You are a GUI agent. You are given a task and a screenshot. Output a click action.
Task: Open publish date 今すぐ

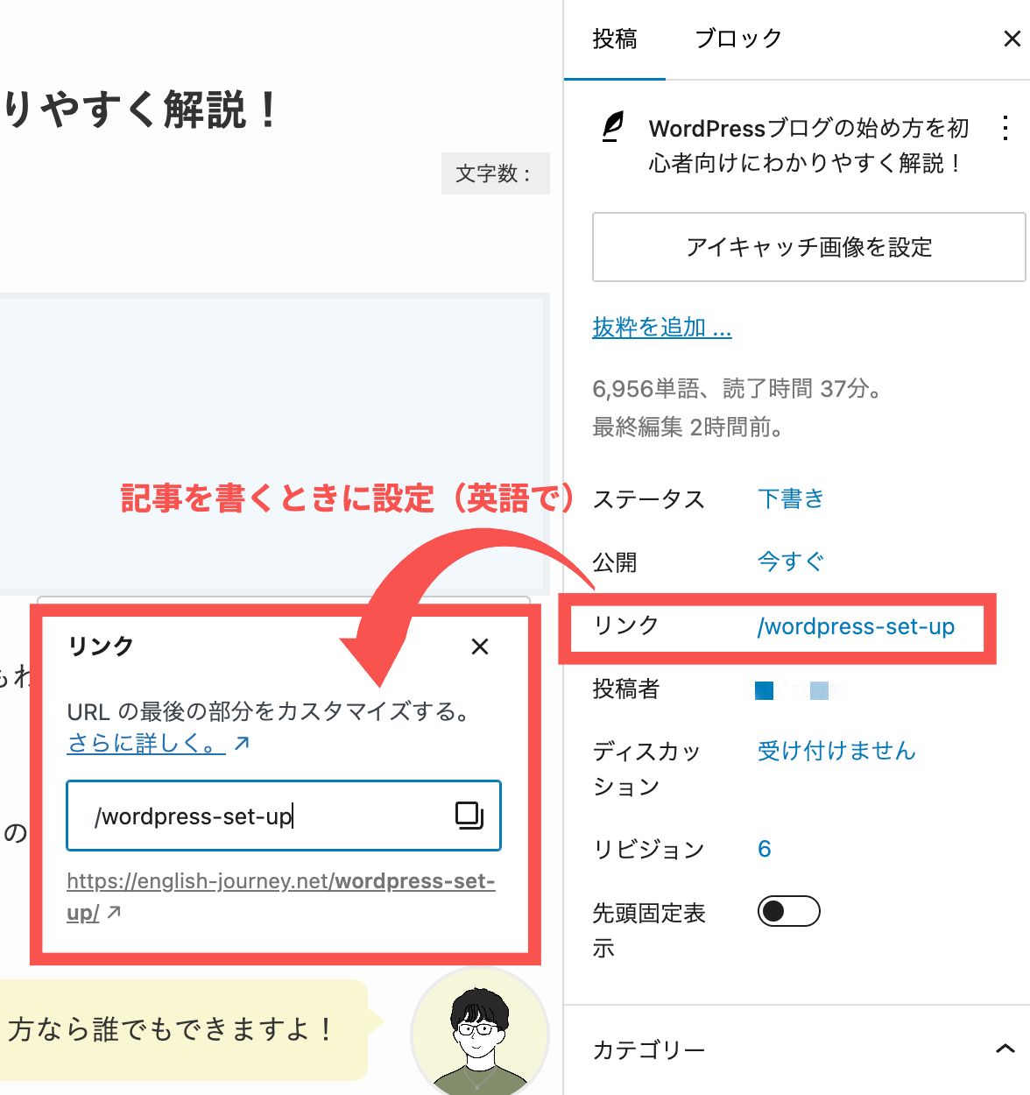[x=791, y=562]
